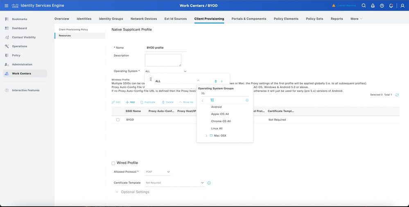Click the Cisco logo in header
This screenshot has width=409, height=207.
(15, 5)
